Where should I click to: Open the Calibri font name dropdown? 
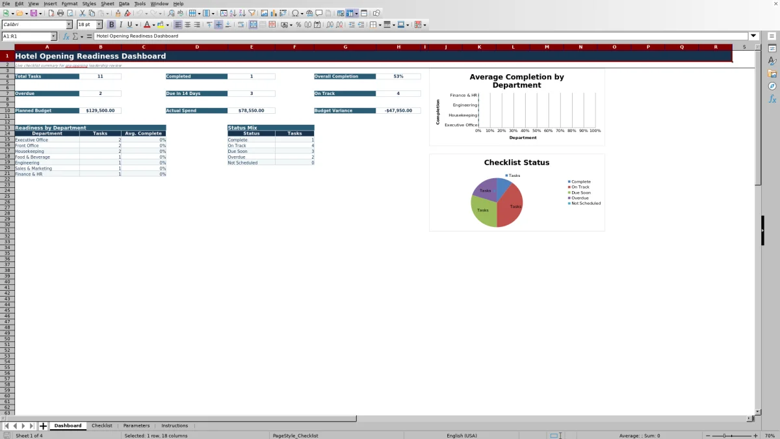coord(69,25)
